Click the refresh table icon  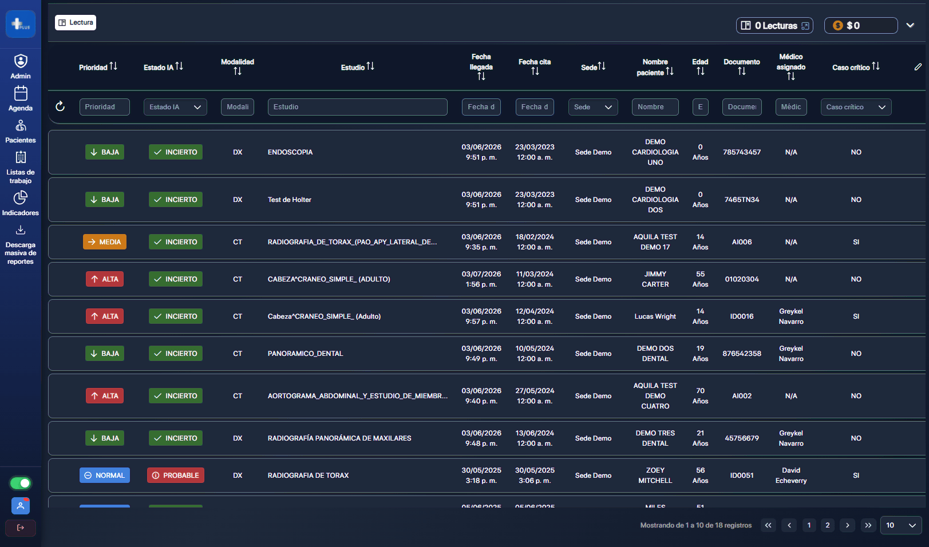(x=60, y=106)
